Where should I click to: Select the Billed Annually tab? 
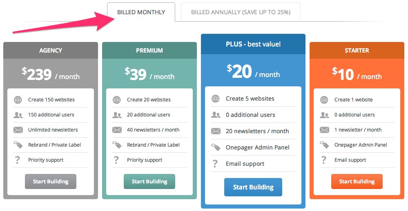(241, 12)
